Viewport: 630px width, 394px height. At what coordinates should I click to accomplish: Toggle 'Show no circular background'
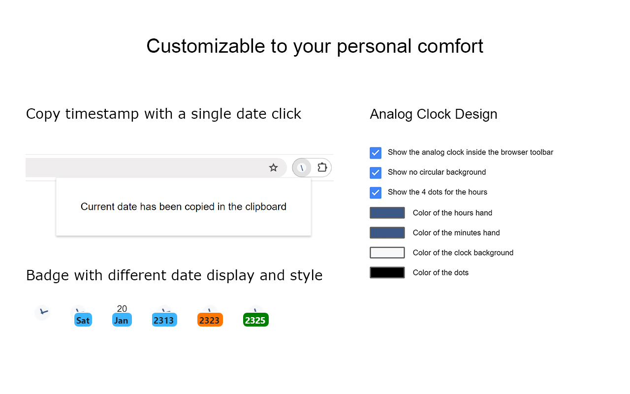tap(376, 173)
